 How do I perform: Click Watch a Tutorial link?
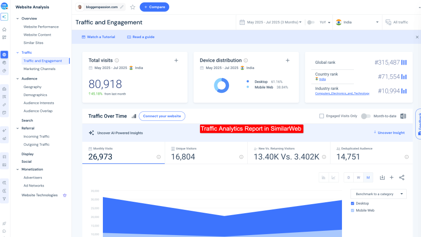(x=98, y=37)
